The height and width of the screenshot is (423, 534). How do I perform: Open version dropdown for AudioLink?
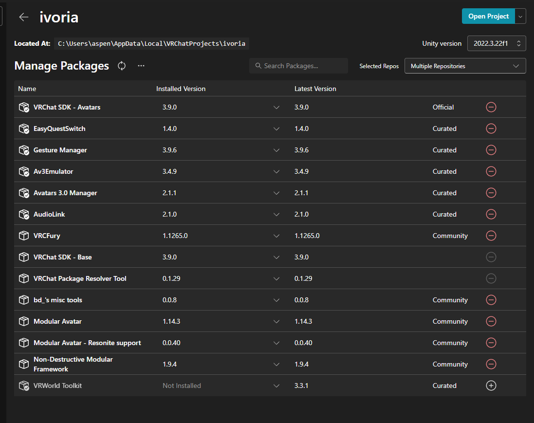276,215
